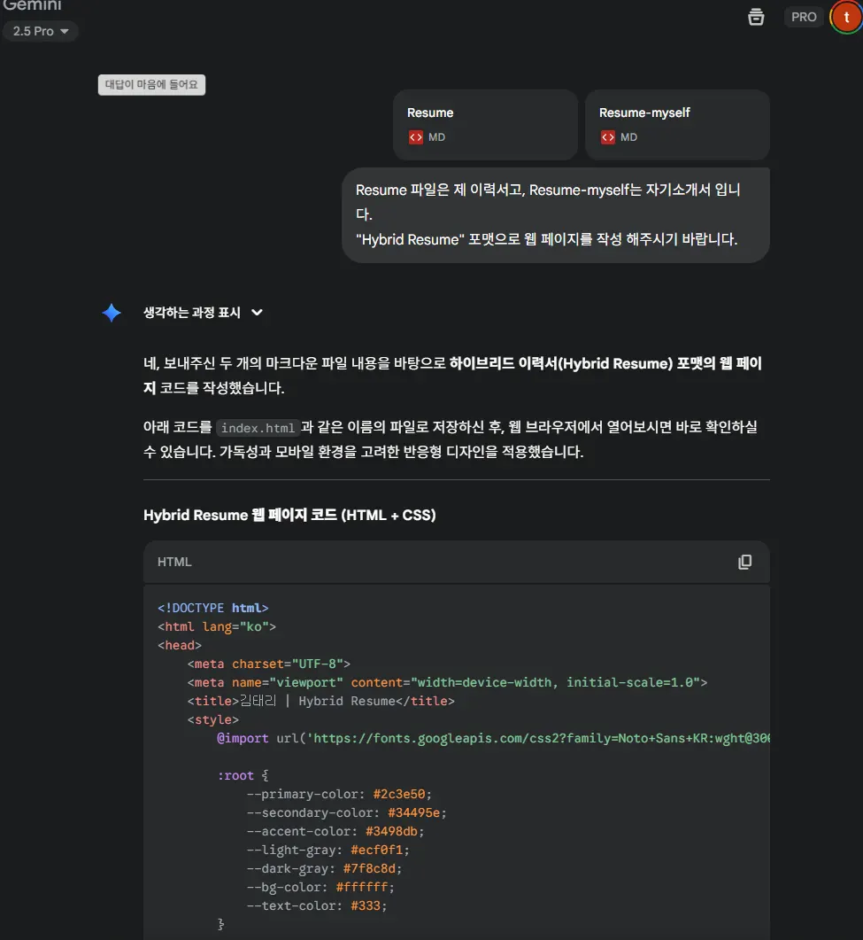Click the :root selector line

point(243,775)
